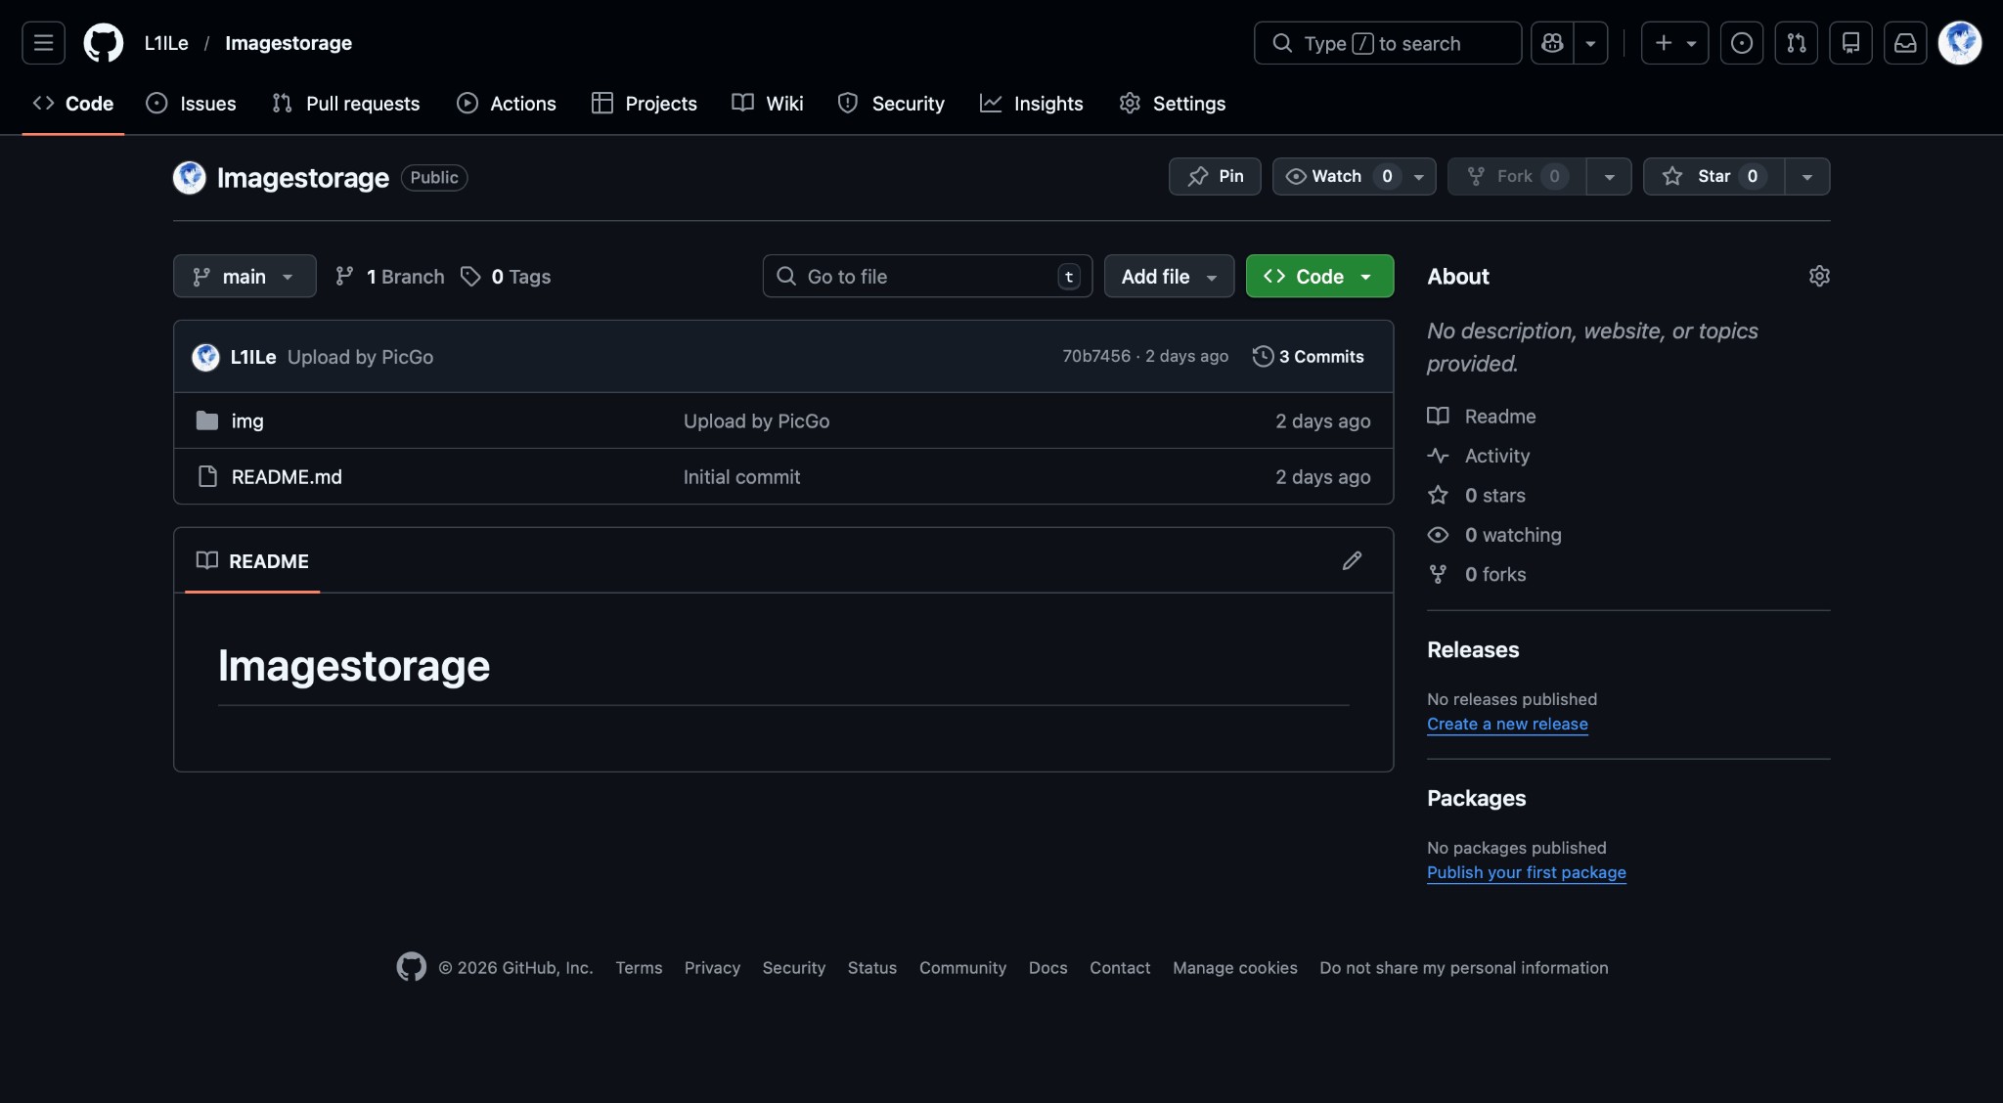Open the Add file dropdown

[1168, 276]
